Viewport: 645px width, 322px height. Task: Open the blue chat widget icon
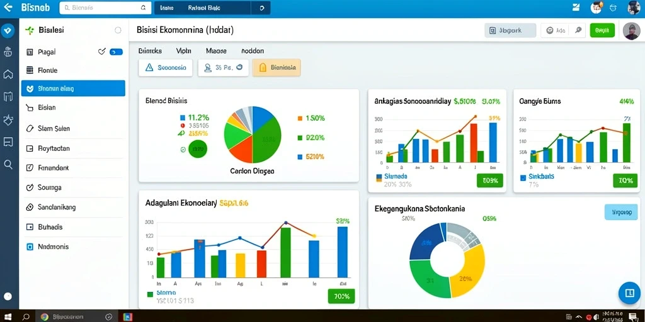click(x=629, y=293)
